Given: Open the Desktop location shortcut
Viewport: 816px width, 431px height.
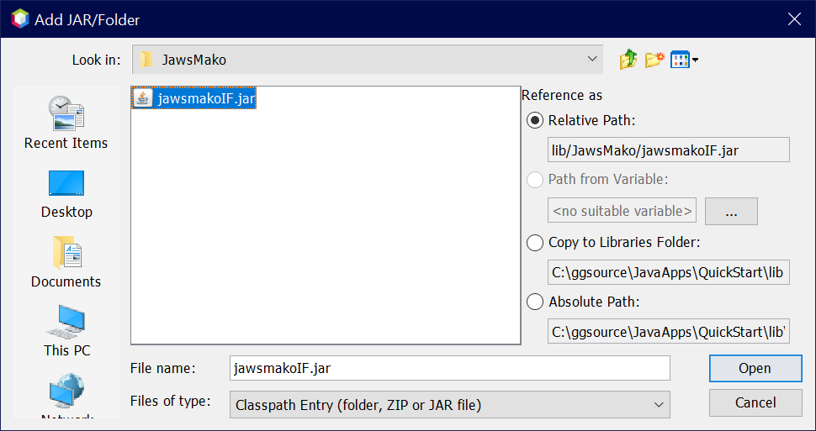Looking at the screenshot, I should click(x=66, y=193).
